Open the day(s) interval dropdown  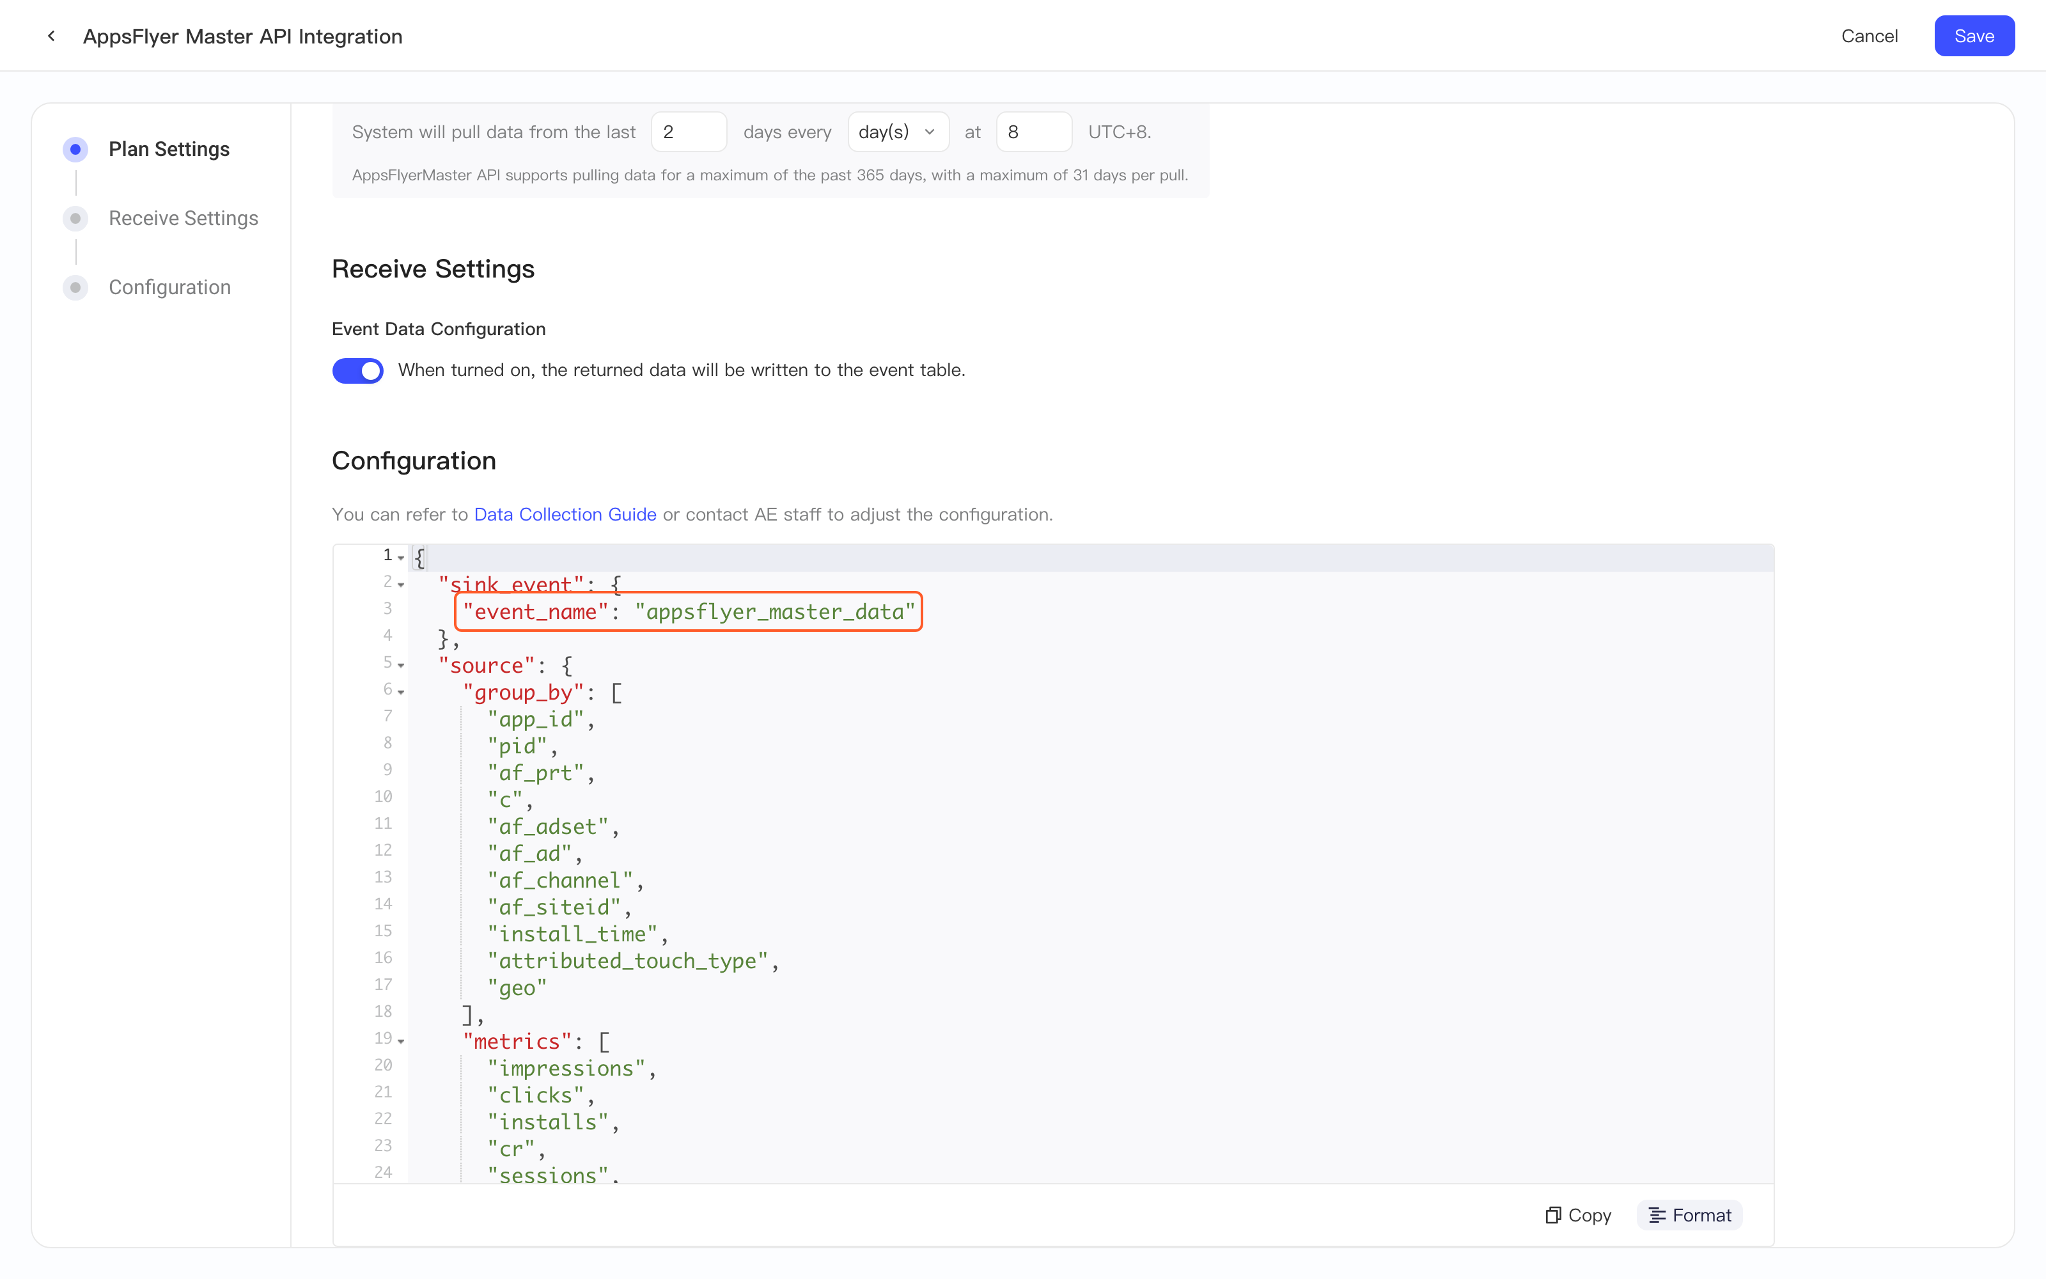(898, 132)
